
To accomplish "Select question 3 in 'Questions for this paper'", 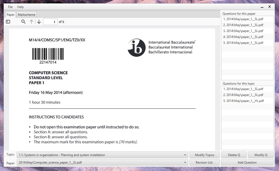I will (x=247, y=31).
